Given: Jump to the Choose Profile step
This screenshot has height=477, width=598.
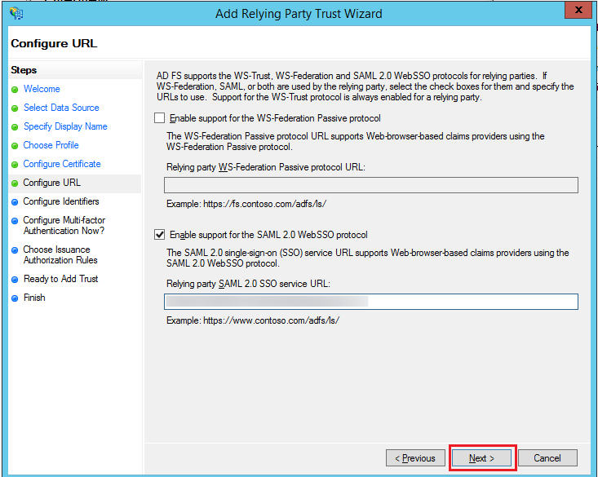Looking at the screenshot, I should point(51,145).
